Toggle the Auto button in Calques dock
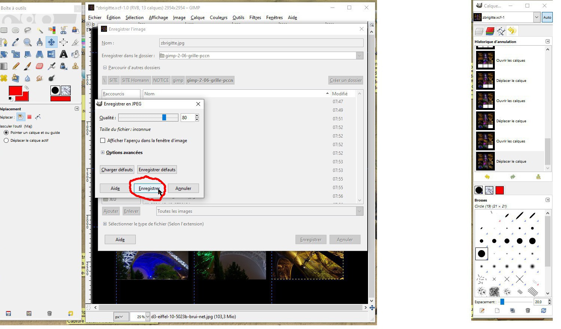 (x=547, y=17)
